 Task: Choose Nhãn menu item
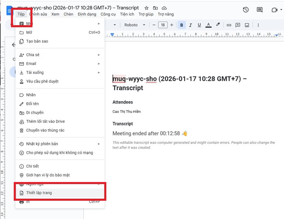pos(60,95)
